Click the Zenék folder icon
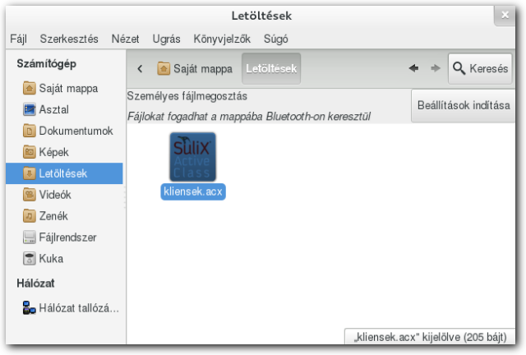 (x=30, y=216)
